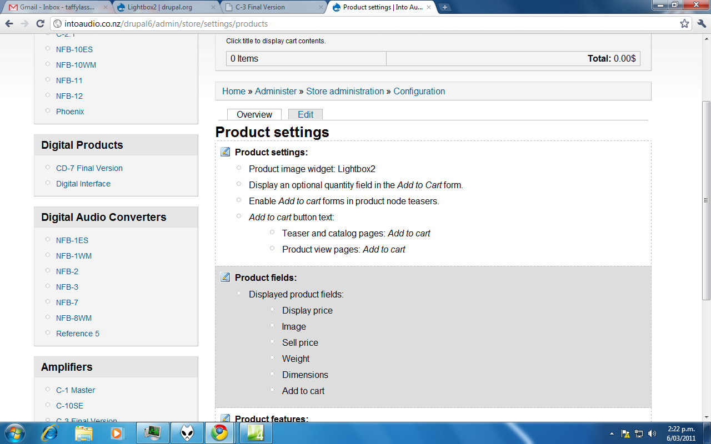Open Windows Explorer from the taskbar
The height and width of the screenshot is (444, 711).
click(x=84, y=433)
